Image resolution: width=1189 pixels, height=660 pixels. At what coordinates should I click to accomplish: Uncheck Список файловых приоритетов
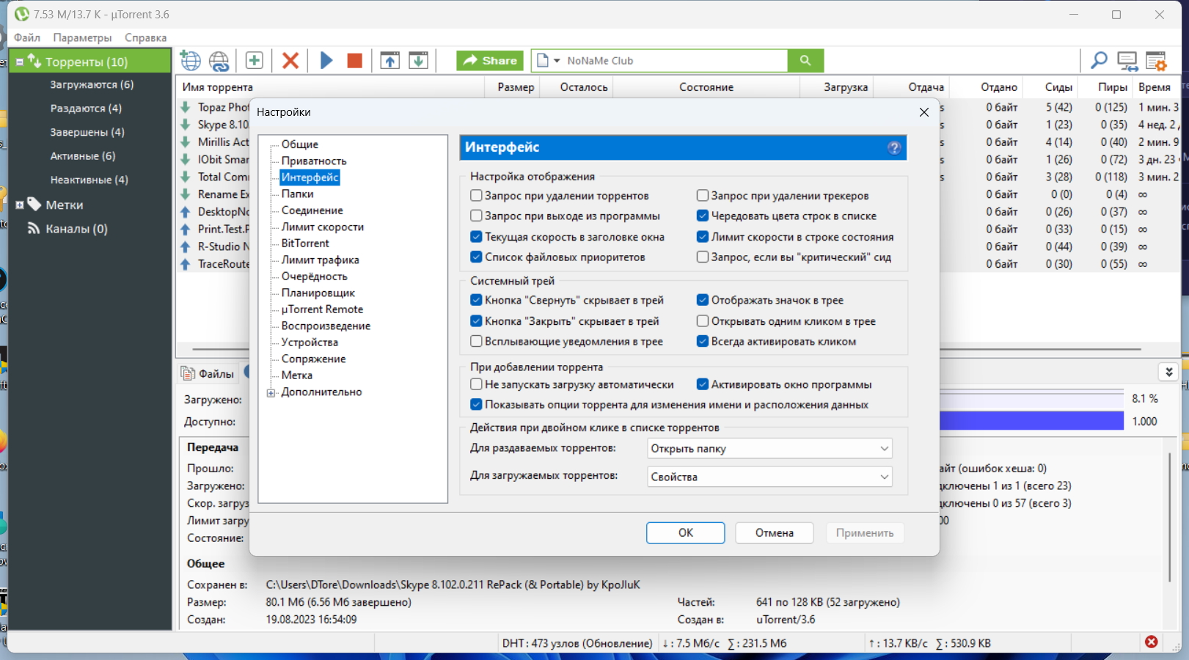pyautogui.click(x=476, y=257)
